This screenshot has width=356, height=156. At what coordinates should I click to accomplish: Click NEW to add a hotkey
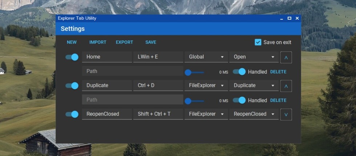(x=72, y=42)
